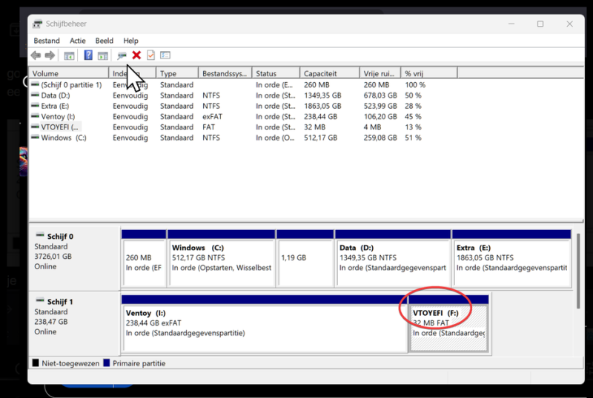Click the action pane toolbar icon

click(x=102, y=55)
